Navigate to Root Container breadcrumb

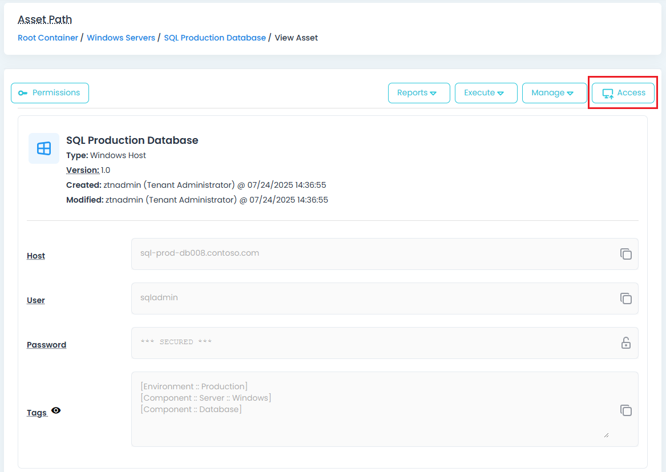(48, 38)
